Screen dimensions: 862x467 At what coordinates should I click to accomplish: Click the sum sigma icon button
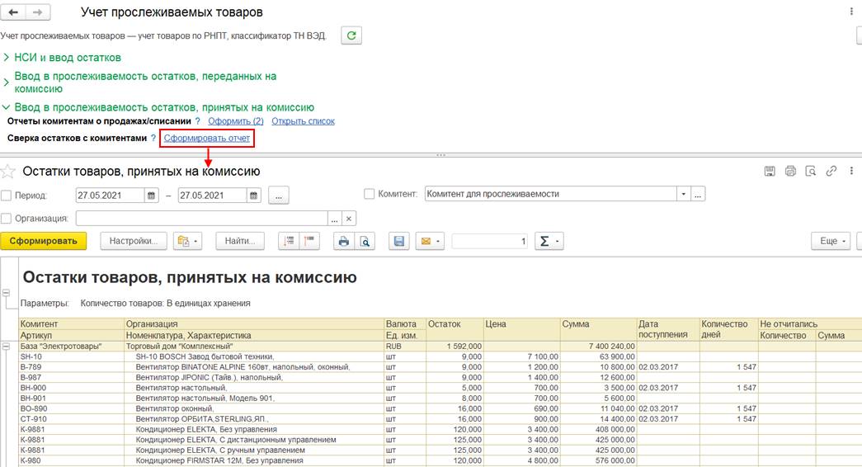(549, 241)
